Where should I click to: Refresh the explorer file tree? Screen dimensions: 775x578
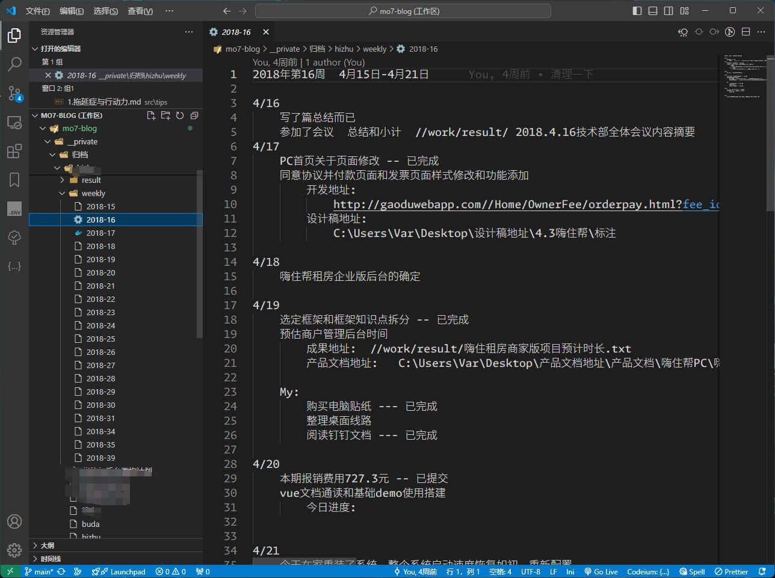pyautogui.click(x=180, y=115)
